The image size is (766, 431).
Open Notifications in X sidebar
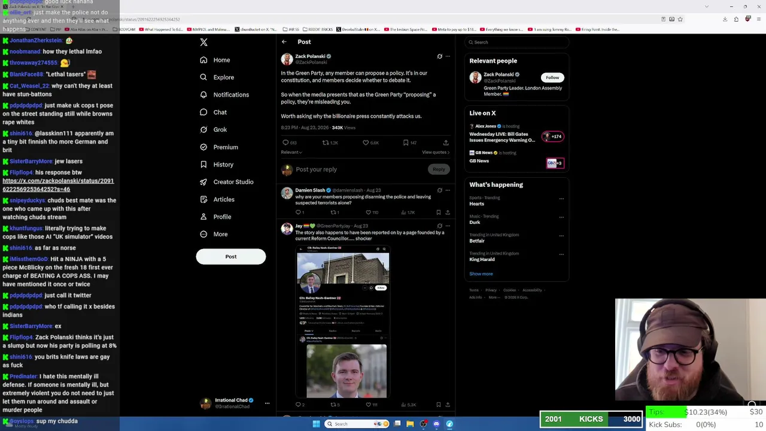(x=224, y=95)
